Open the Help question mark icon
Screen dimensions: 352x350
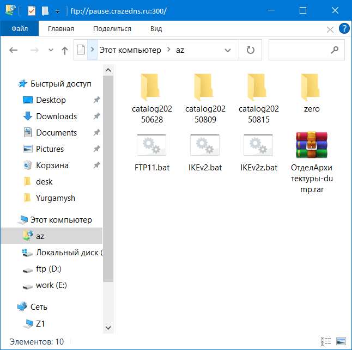click(344, 28)
